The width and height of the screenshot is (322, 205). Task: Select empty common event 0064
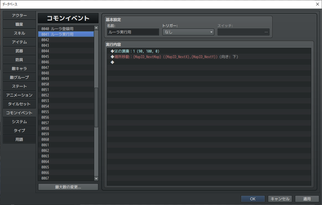(x=66, y=162)
